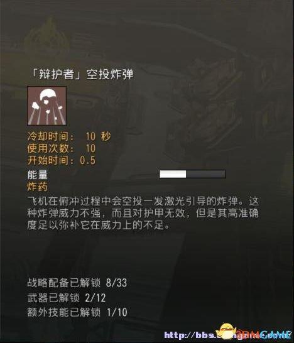This screenshot has width=294, height=343.
Task: Click the 开始时间 0.5 stat line
Action: pyautogui.click(x=62, y=160)
